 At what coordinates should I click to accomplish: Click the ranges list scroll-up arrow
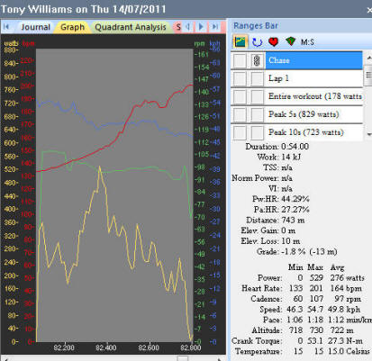pos(368,58)
